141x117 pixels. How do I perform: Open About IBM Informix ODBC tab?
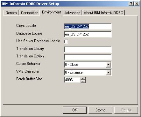pyautogui.click(x=103, y=13)
